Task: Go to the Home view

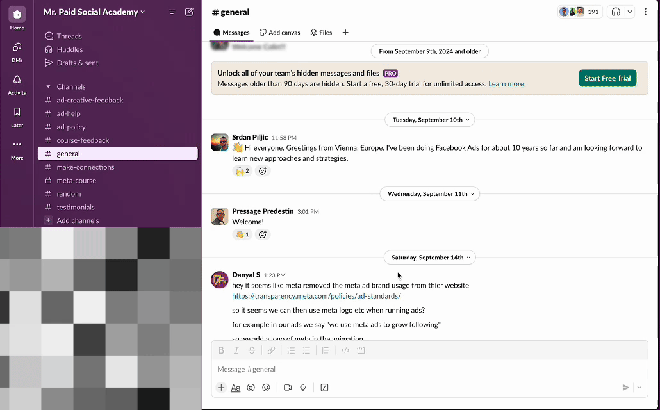Action: point(17,19)
